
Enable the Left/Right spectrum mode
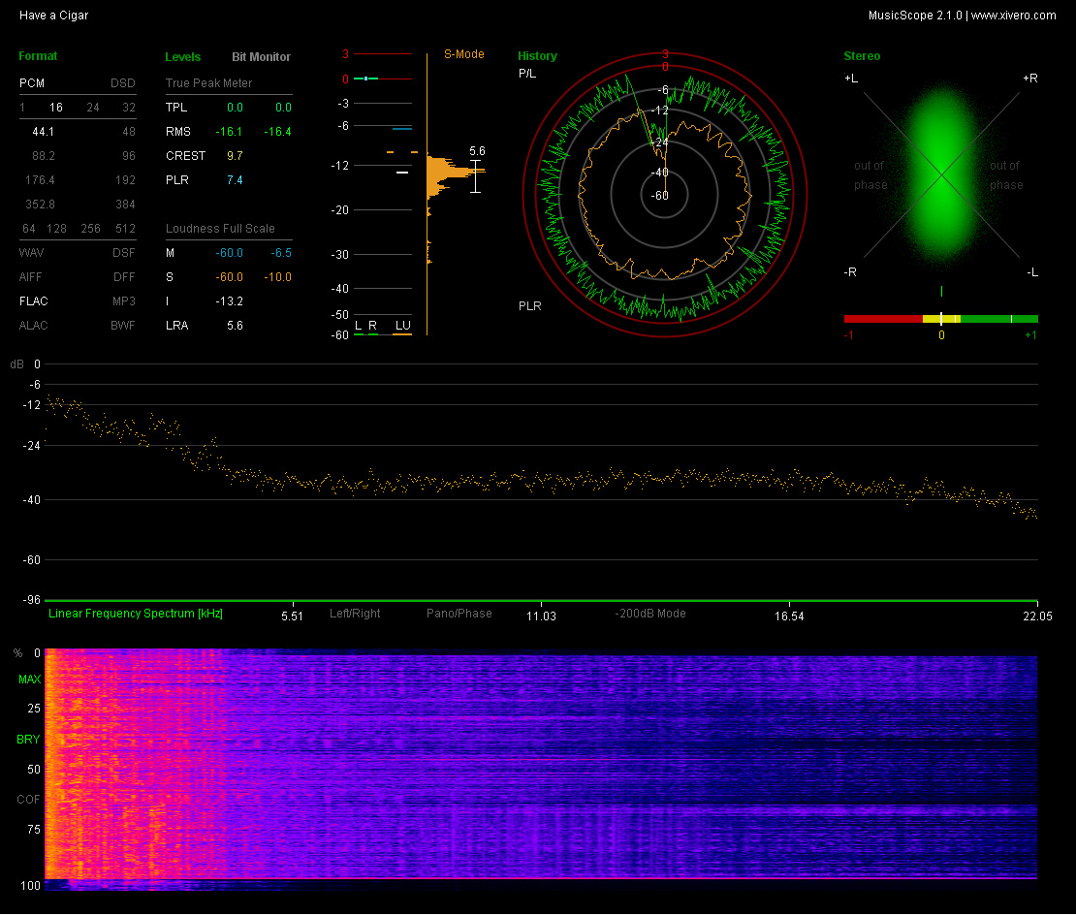(355, 614)
